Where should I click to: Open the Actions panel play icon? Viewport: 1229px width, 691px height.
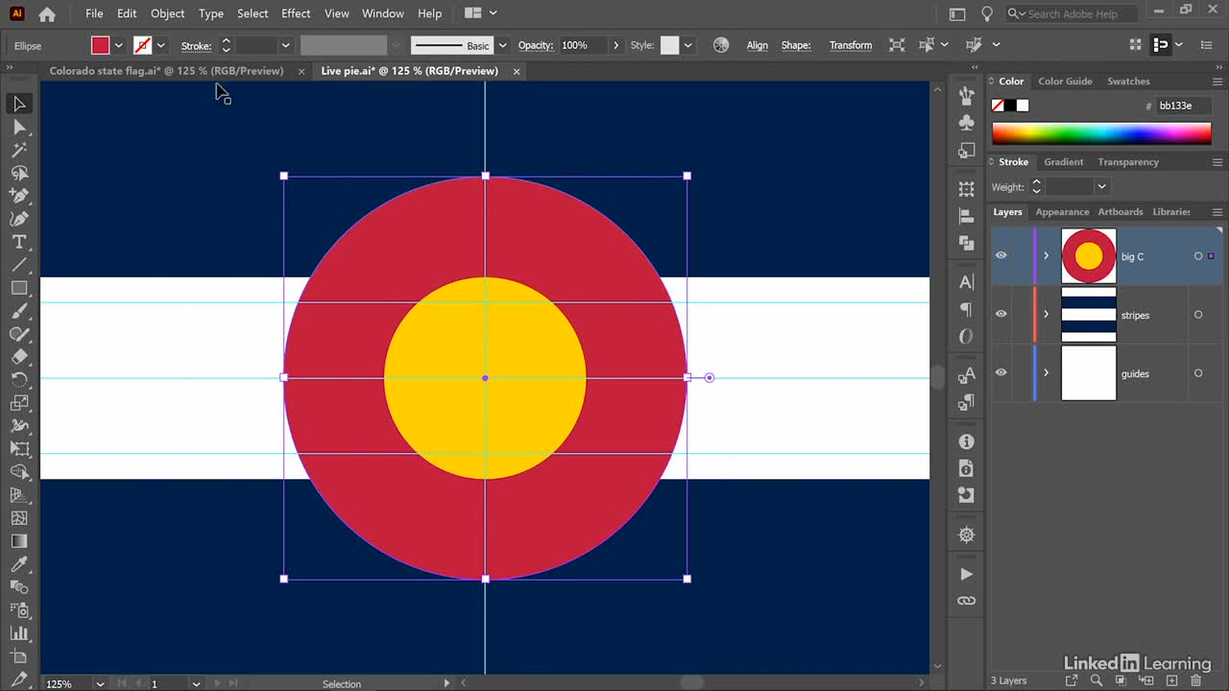(x=967, y=574)
